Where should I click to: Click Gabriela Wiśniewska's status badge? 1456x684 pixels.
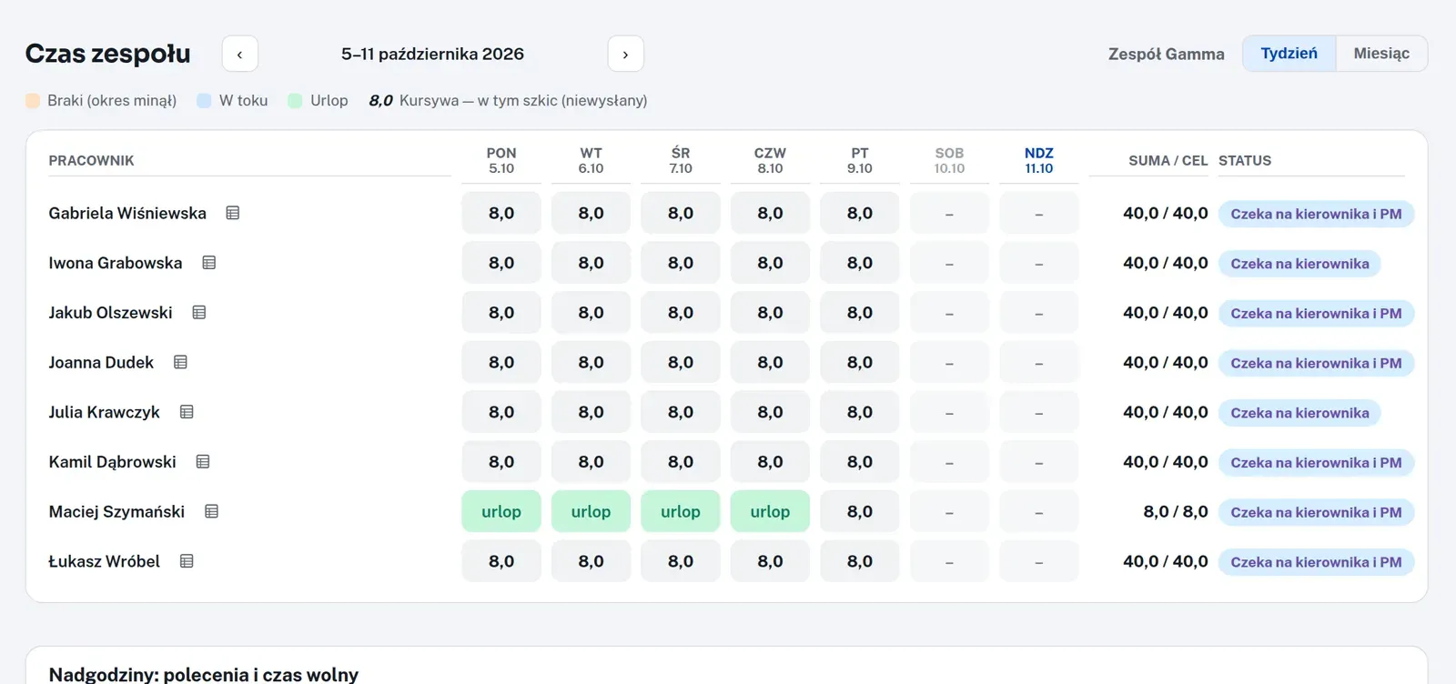click(1316, 214)
